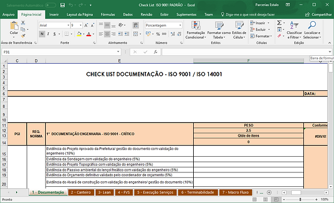Click the formula bar input
The height and width of the screenshot is (203, 334).
[x=245, y=52]
